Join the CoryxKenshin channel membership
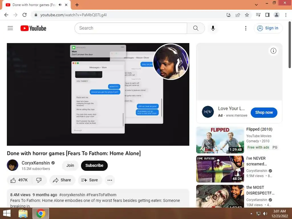This screenshot has width=292, height=219. [70, 165]
